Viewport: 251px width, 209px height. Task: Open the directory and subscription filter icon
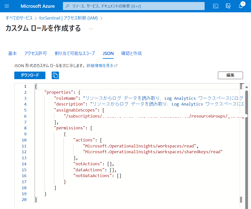[228, 6]
